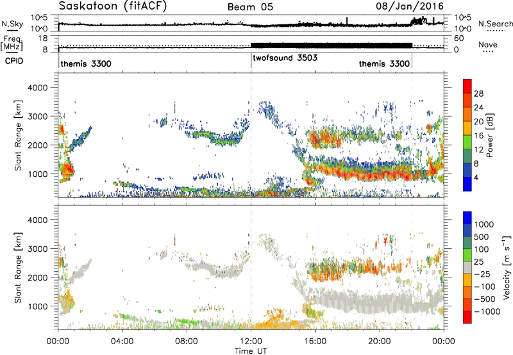Click "Slant Range [km]" label of velocity panel
The image size is (513, 355).
[x=18, y=268]
